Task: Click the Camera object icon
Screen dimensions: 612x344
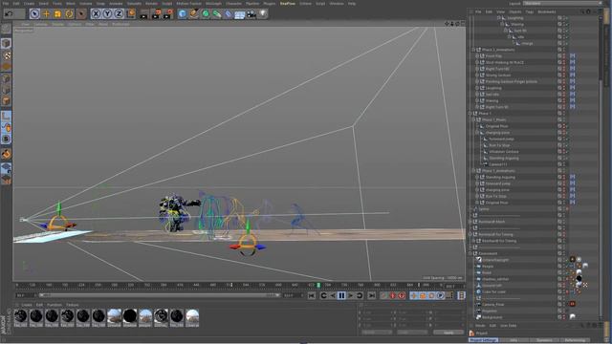Action: [x=251, y=14]
